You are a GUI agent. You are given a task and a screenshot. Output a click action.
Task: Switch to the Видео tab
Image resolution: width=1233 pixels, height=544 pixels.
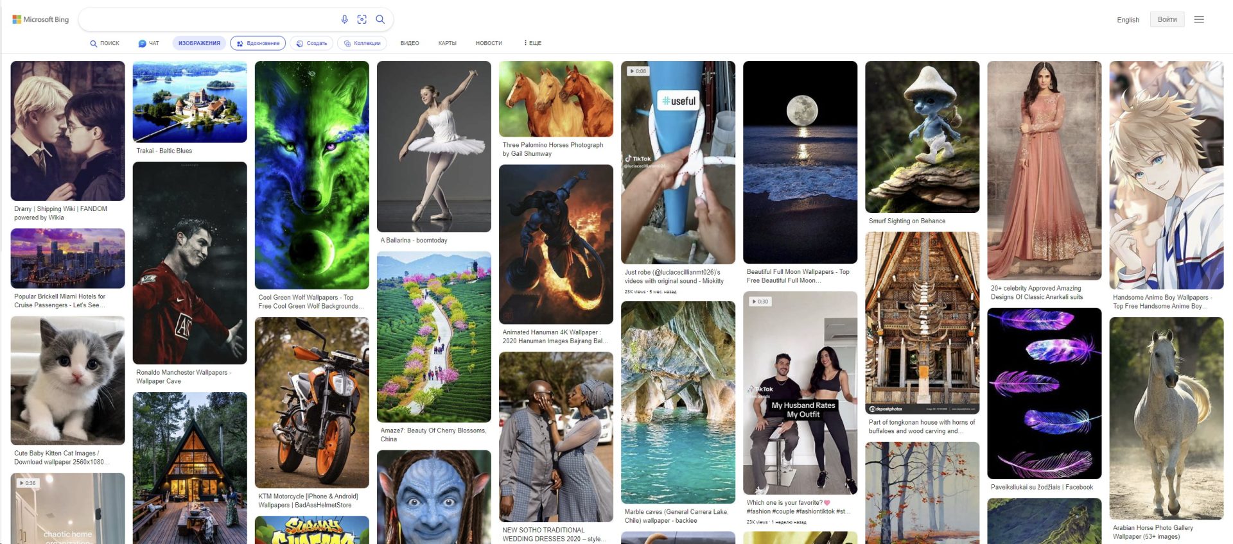tap(410, 43)
